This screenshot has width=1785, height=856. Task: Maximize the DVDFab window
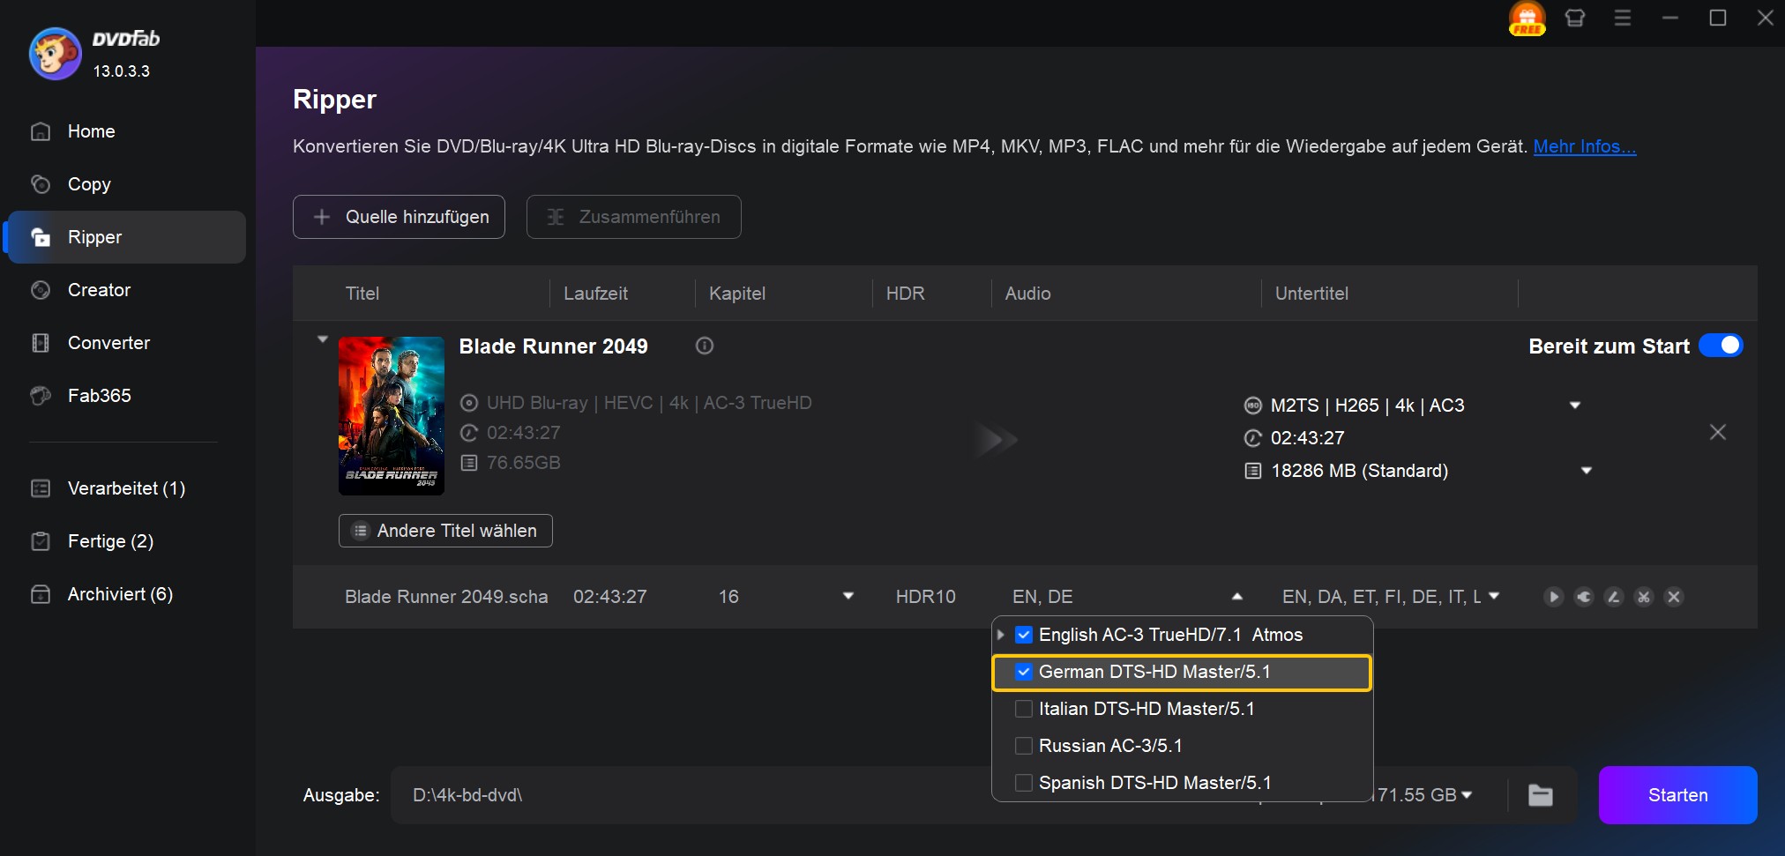click(x=1718, y=18)
